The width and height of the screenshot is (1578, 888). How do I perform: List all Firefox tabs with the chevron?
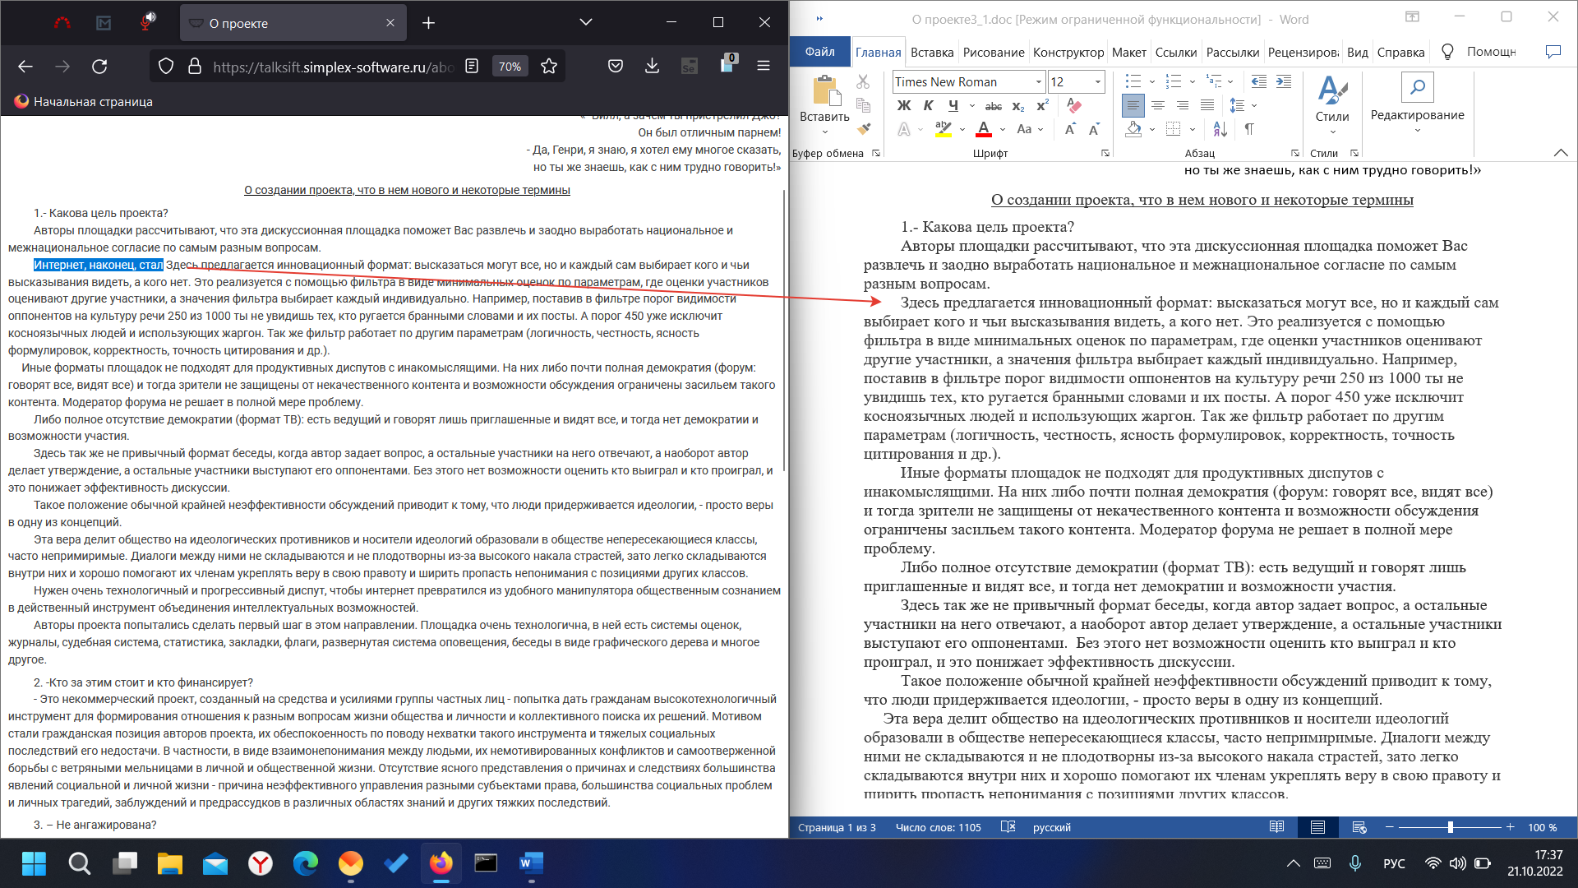coord(586,22)
